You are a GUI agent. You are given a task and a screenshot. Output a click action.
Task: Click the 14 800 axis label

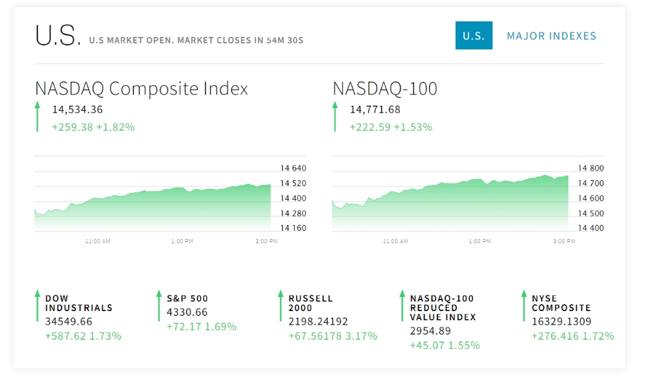tap(590, 169)
